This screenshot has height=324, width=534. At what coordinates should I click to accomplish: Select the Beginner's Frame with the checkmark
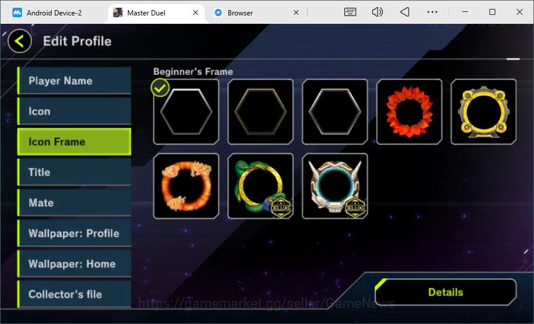pos(186,112)
